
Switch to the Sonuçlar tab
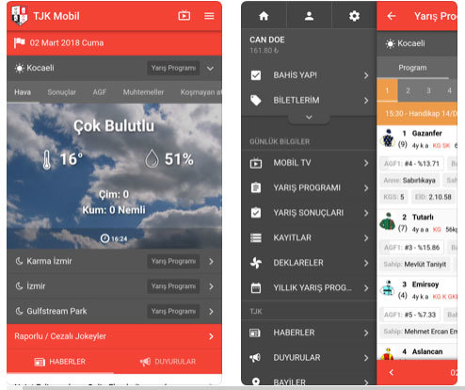coord(61,92)
